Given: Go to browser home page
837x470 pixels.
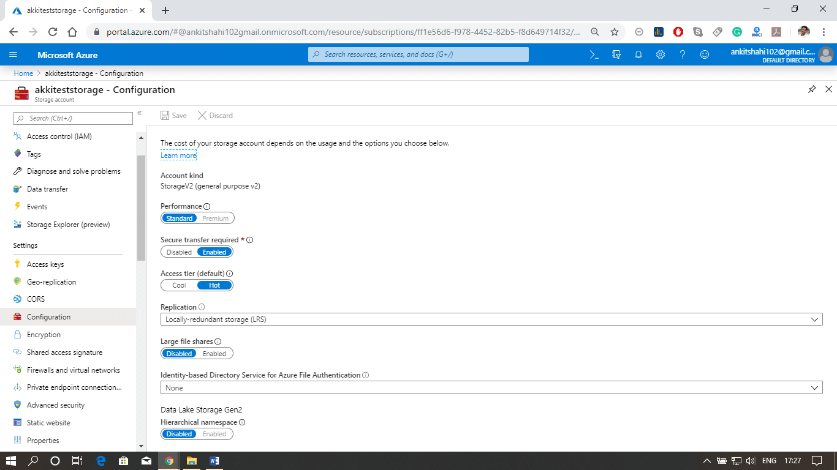Looking at the screenshot, I should tap(72, 32).
